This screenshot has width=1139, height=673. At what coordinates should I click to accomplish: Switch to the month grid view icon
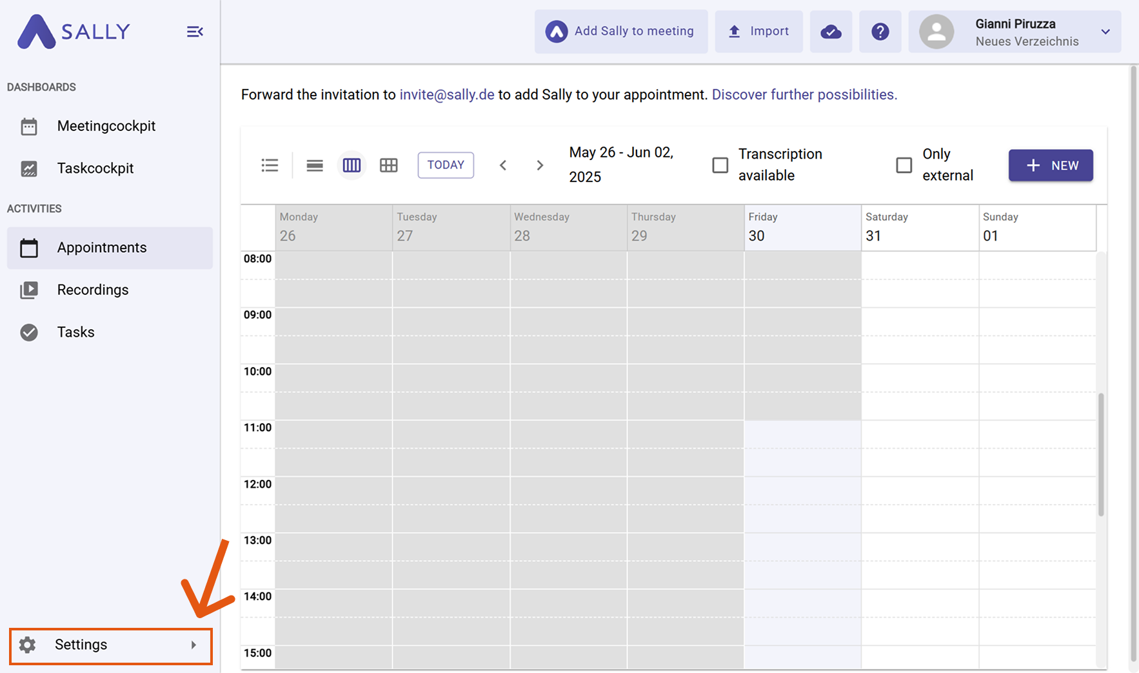click(x=388, y=165)
